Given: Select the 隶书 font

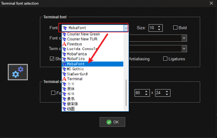Looking at the screenshot, I should (93, 99).
